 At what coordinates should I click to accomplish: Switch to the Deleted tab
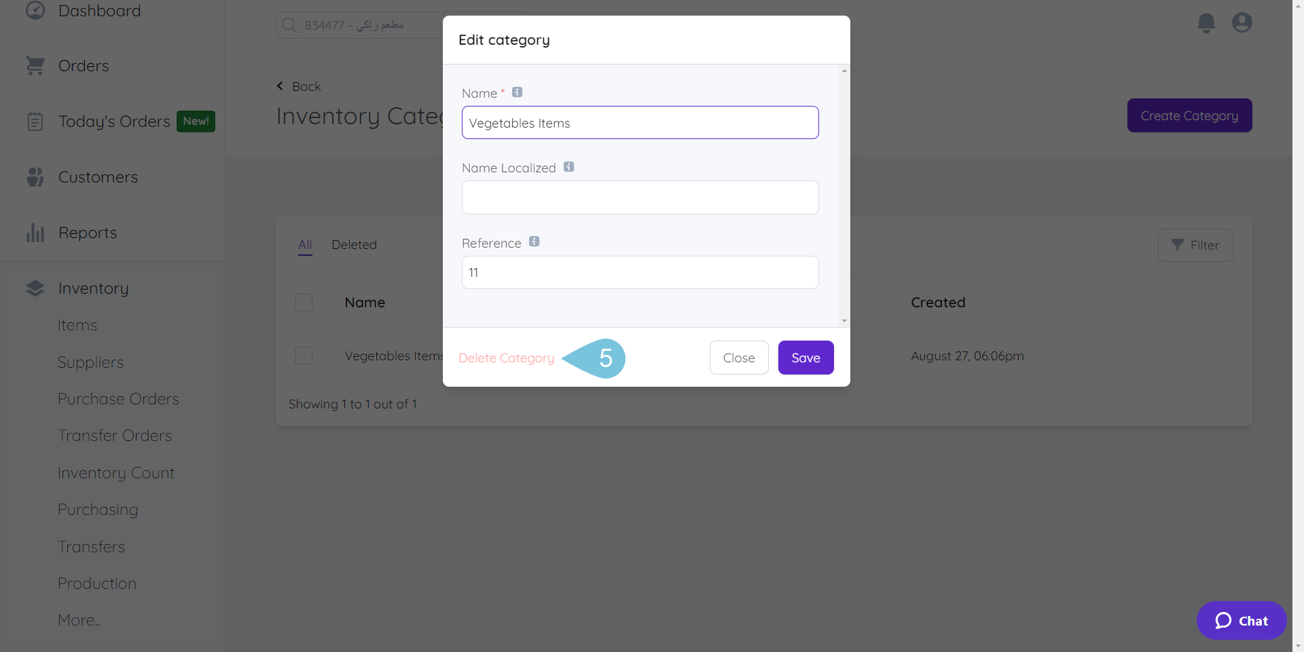(x=354, y=245)
